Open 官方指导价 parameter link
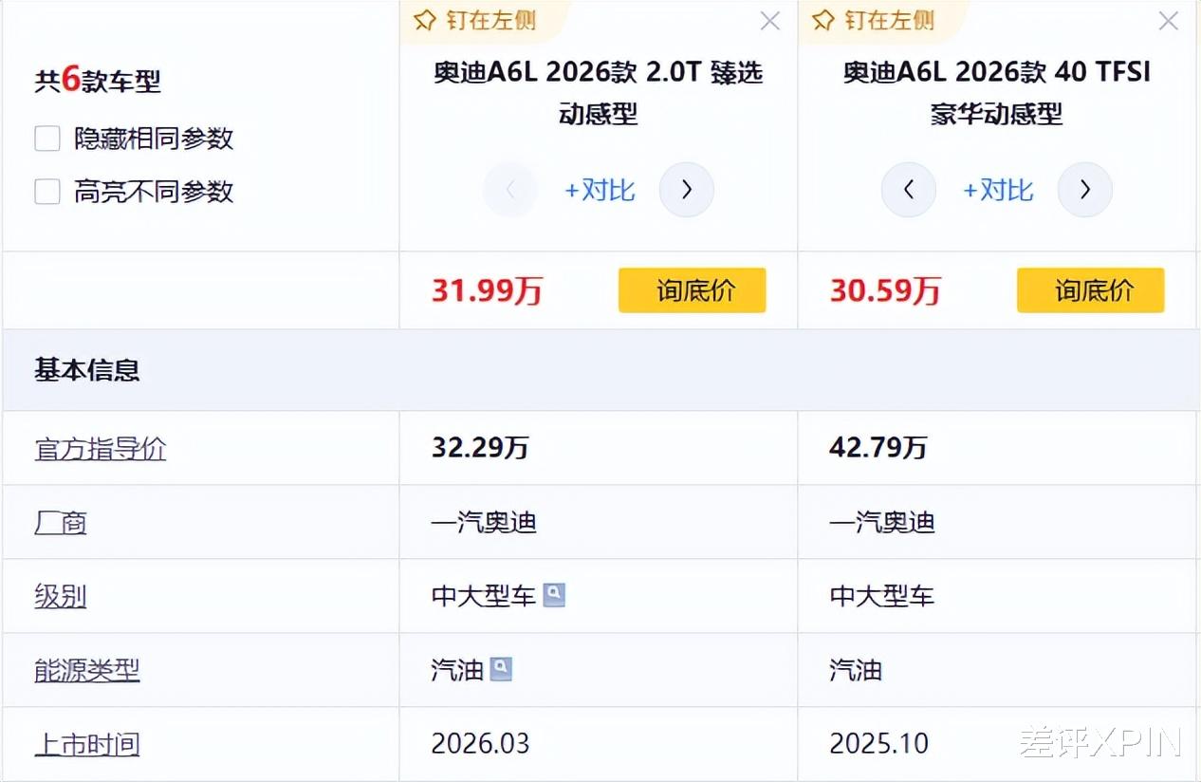1201x782 pixels. [x=101, y=448]
